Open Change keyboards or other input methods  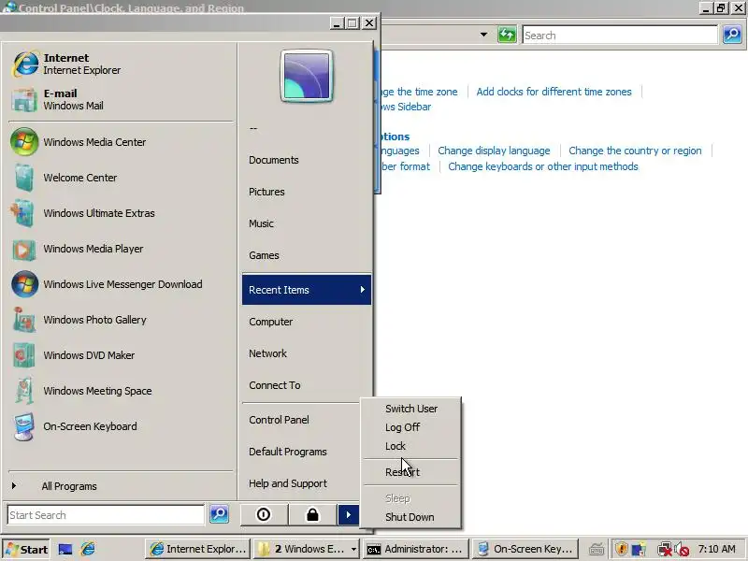543,166
